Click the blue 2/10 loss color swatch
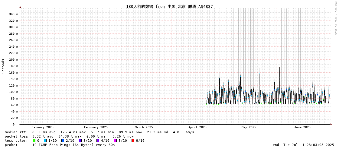 pyautogui.click(x=63, y=141)
